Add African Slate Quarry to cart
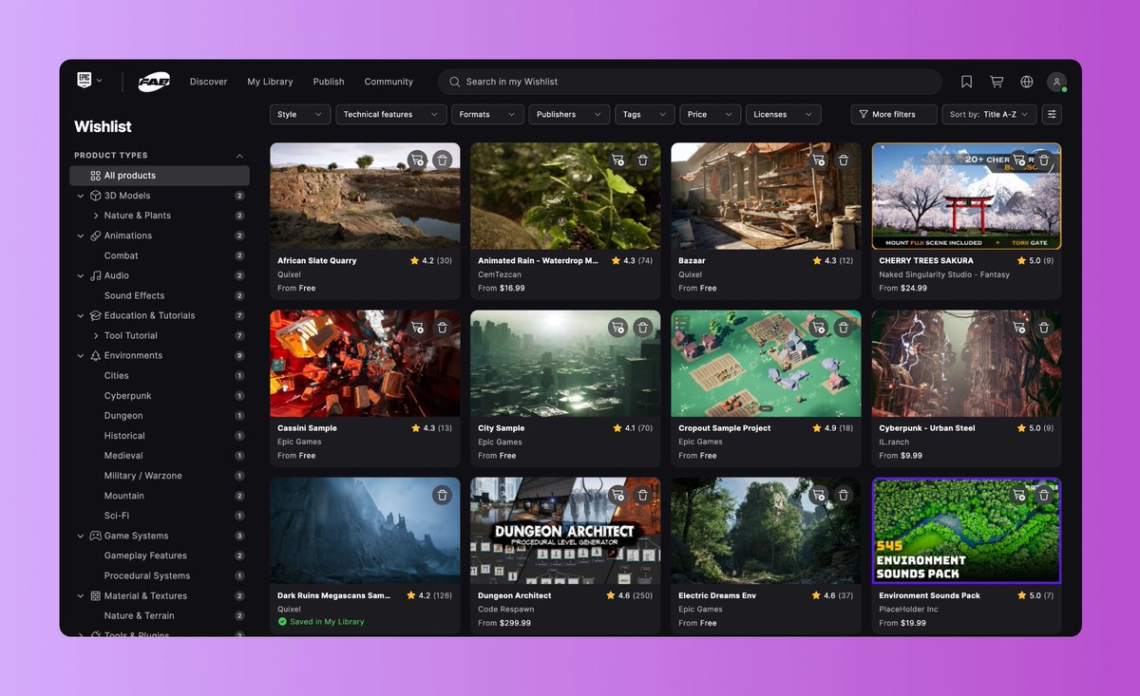The height and width of the screenshot is (696, 1140). tap(417, 160)
